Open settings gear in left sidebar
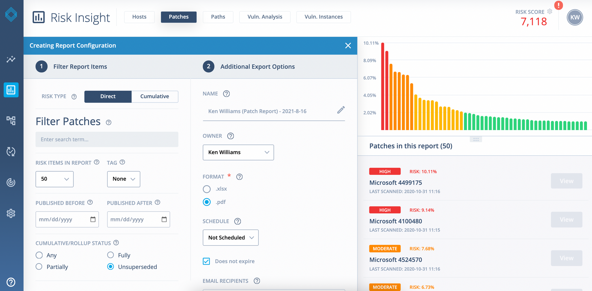 coord(11,213)
